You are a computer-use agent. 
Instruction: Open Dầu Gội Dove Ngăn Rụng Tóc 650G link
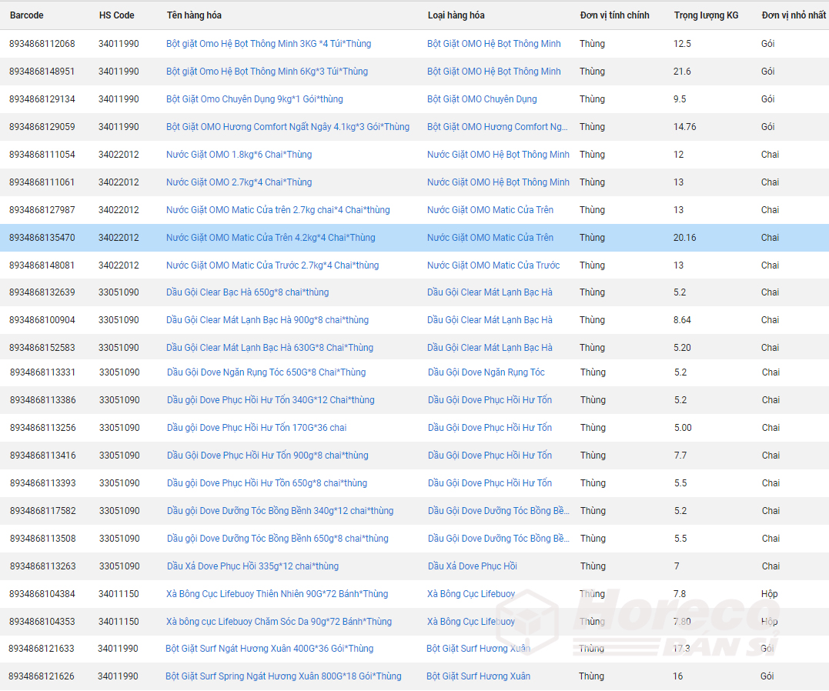[x=266, y=372]
